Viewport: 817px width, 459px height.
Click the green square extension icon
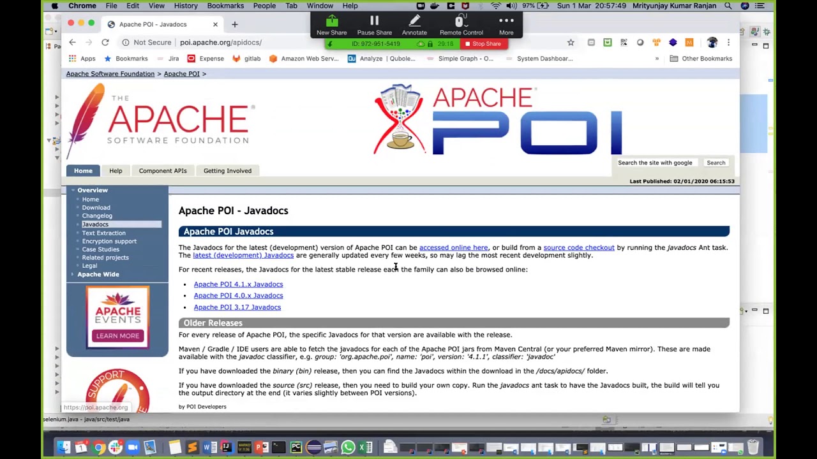pyautogui.click(x=607, y=42)
